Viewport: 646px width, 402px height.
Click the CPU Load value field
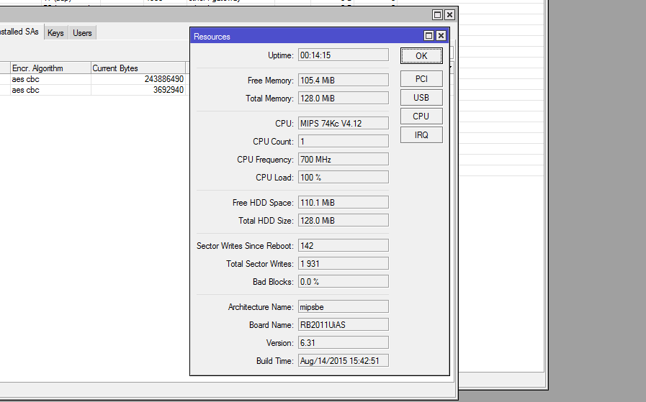pyautogui.click(x=343, y=178)
